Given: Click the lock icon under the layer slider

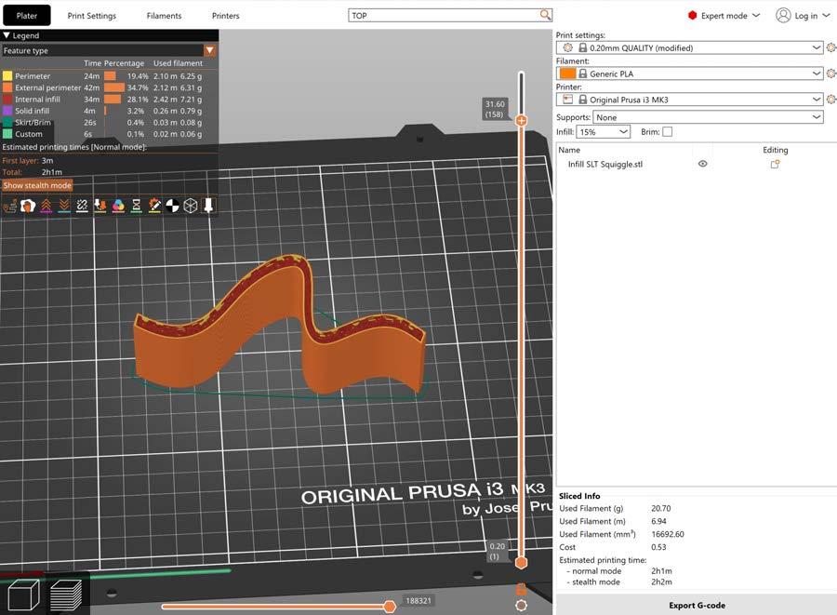Looking at the screenshot, I should point(521,588).
